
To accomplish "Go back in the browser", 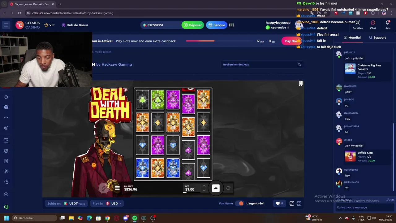I will pyautogui.click(x=4, y=13).
